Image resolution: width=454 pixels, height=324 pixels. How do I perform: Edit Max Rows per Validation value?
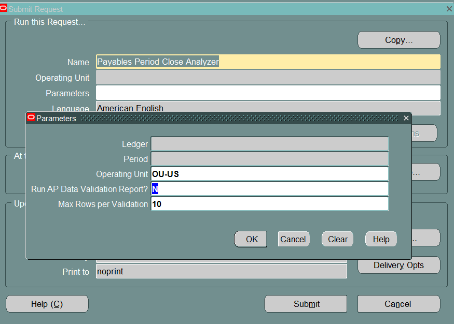[270, 204]
